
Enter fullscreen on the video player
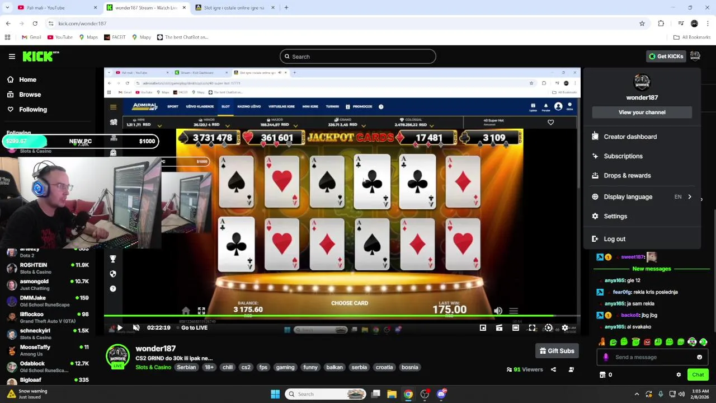click(x=532, y=328)
